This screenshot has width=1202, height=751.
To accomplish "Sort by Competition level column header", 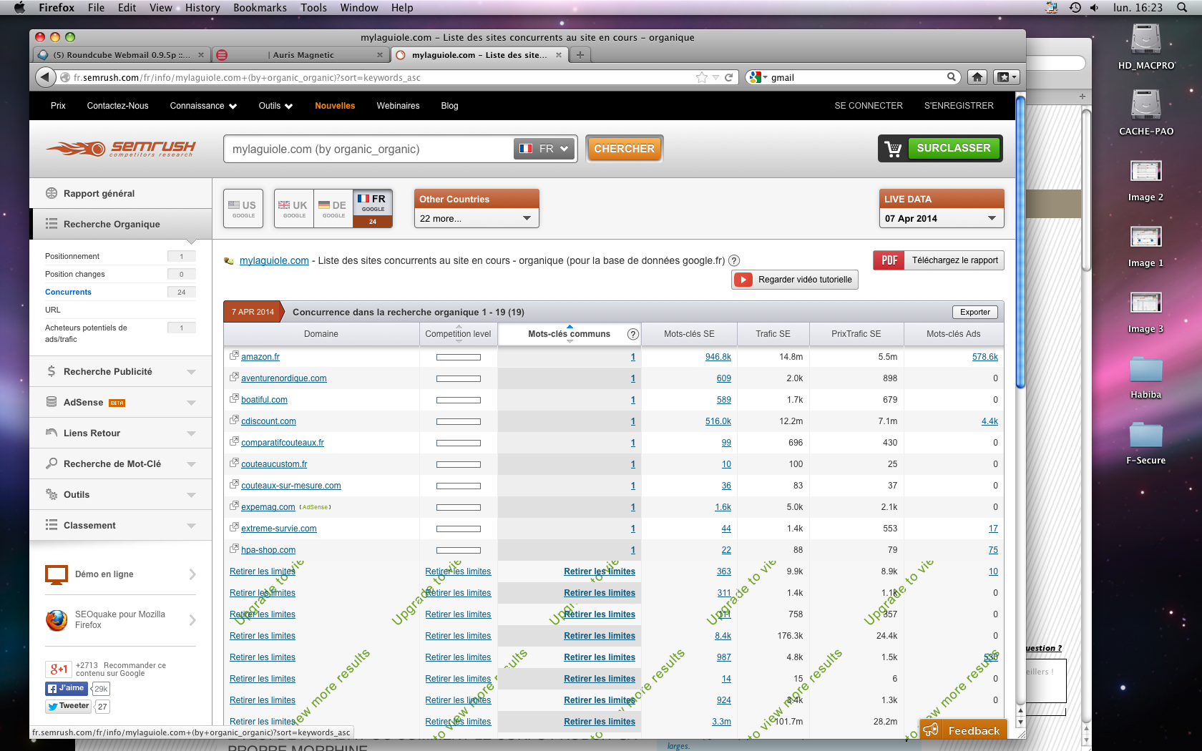I will [x=458, y=334].
